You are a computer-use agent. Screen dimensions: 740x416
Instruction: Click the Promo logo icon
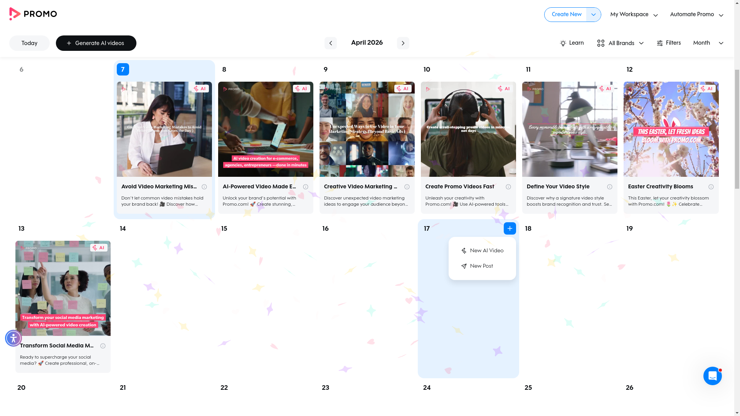pyautogui.click(x=14, y=14)
